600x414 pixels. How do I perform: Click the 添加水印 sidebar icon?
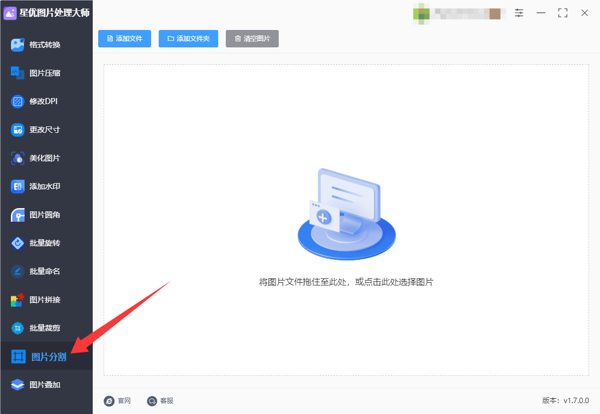[17, 186]
